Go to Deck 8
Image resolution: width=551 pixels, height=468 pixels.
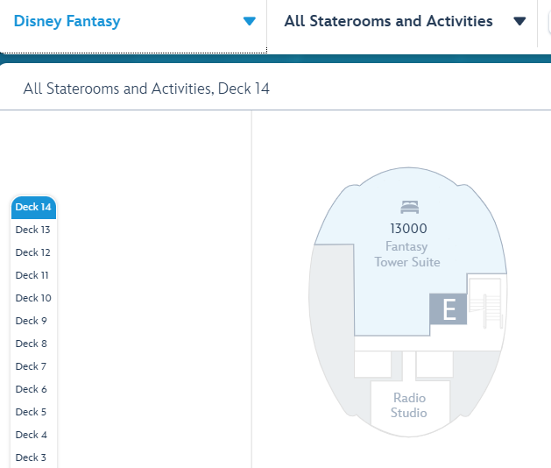tap(32, 344)
